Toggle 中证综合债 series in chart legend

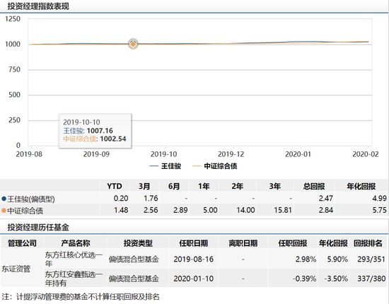(x=214, y=166)
